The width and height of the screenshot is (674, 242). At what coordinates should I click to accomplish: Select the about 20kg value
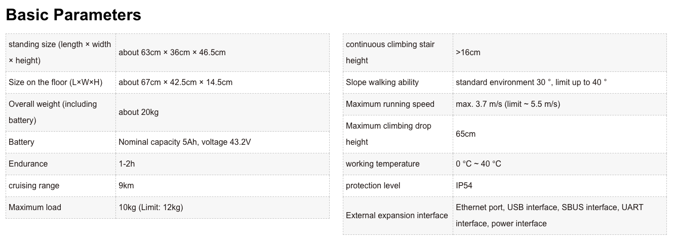coord(139,112)
